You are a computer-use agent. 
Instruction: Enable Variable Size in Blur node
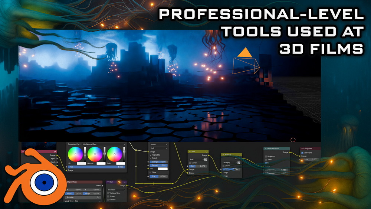(108, 193)
